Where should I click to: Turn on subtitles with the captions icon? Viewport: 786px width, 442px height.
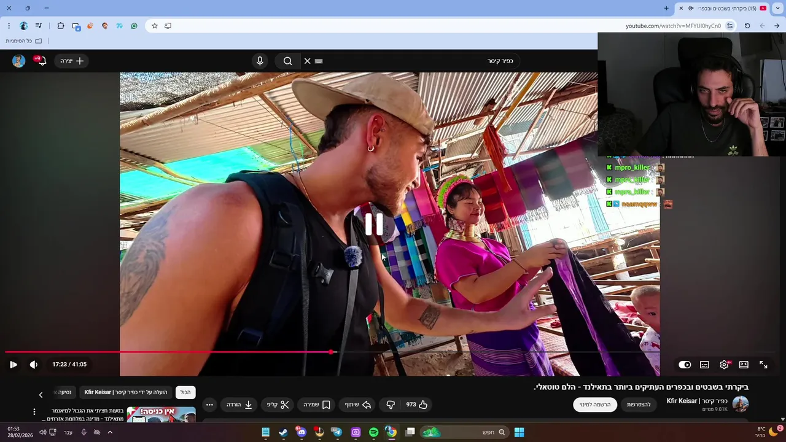coord(704,365)
